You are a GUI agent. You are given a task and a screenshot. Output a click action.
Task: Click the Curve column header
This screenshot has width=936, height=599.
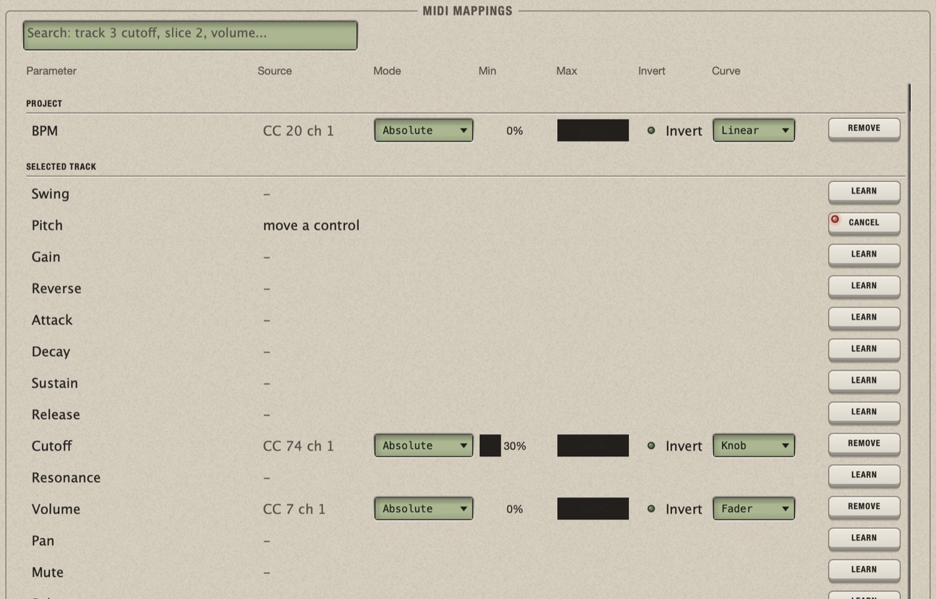click(726, 71)
